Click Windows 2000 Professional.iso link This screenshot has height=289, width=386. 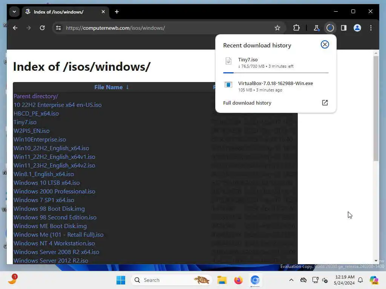54,192
